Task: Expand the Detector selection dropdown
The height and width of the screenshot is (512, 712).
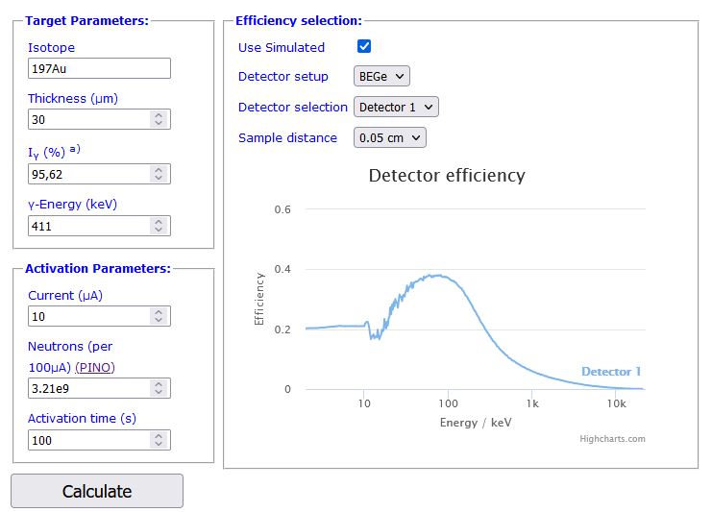Action: [x=396, y=107]
